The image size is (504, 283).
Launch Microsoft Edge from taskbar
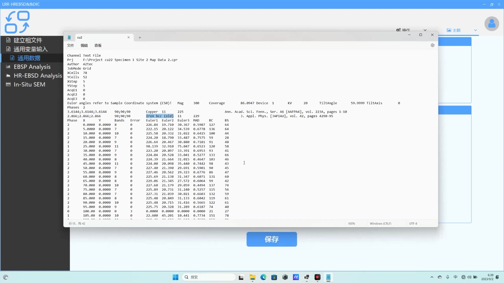click(x=263, y=277)
